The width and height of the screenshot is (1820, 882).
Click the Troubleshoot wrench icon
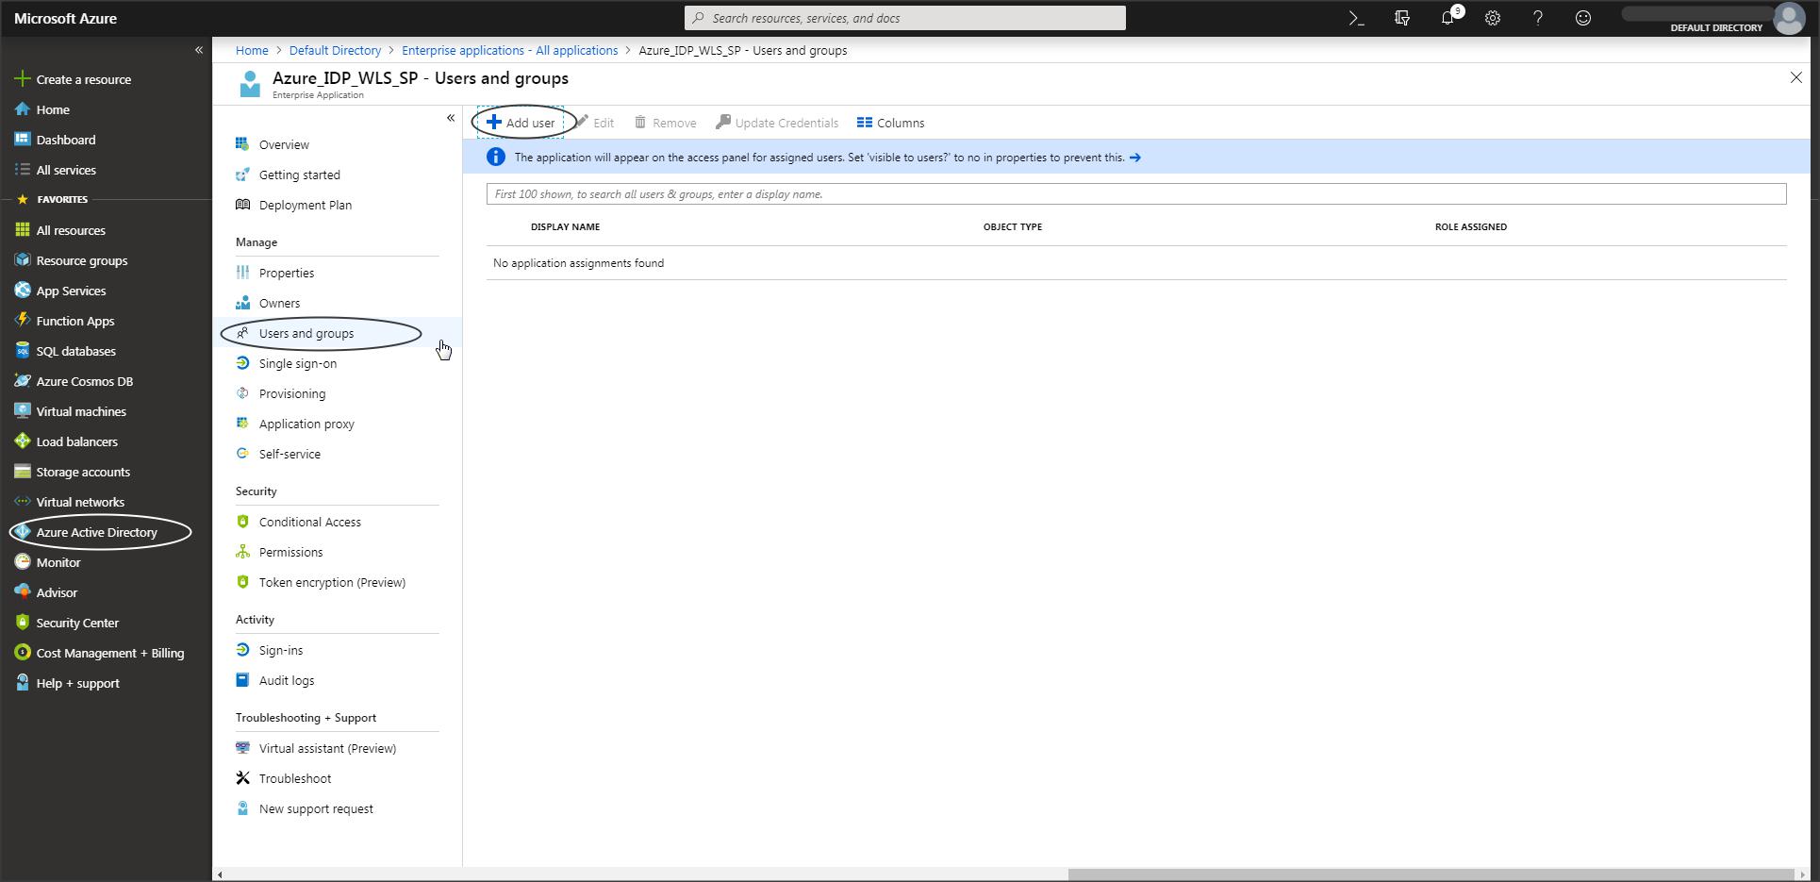click(242, 778)
